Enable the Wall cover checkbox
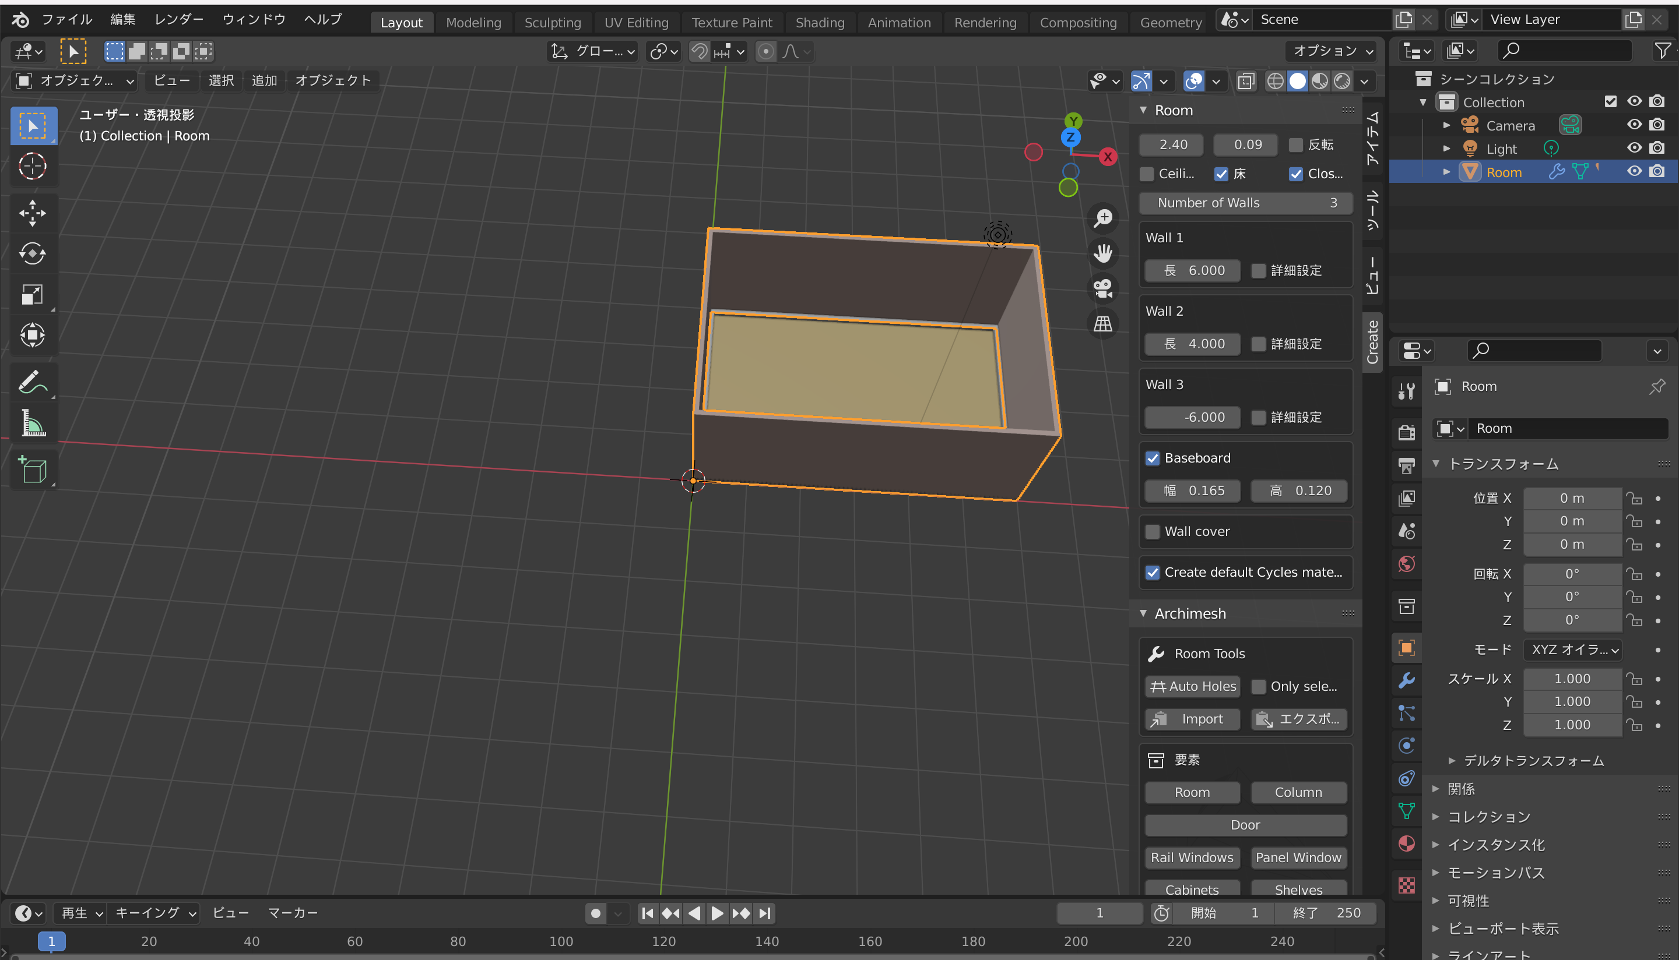The image size is (1679, 960). tap(1153, 531)
